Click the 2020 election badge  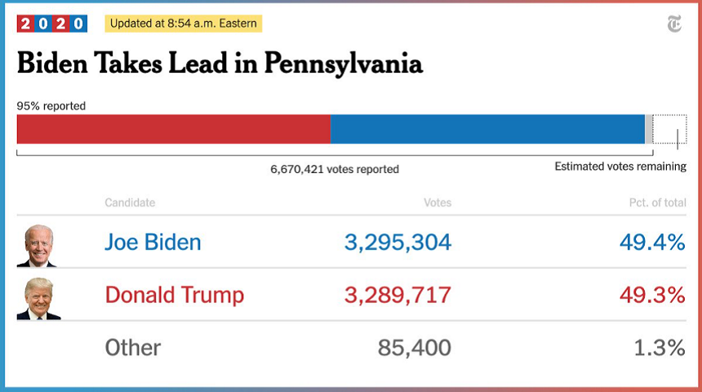(51, 24)
